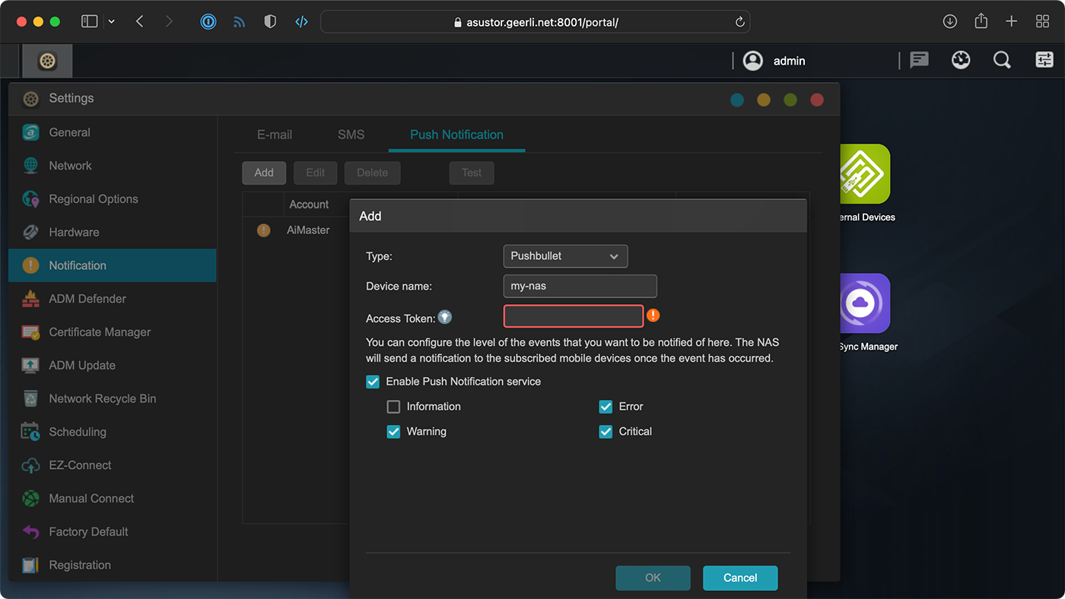Open Network Recycle Bin settings
Image resolution: width=1065 pixels, height=599 pixels.
pos(112,398)
